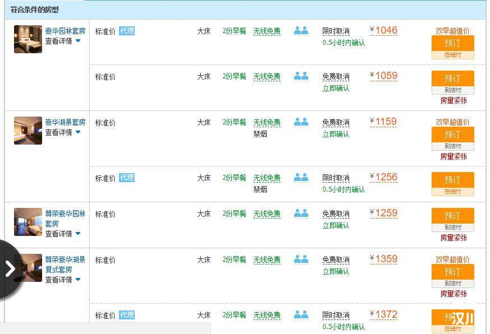Expand 查看详情 for 豪华湖景套房

pos(63,132)
